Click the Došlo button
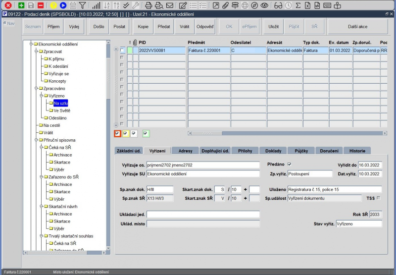Screen dimensions: 396x275 [99, 27]
